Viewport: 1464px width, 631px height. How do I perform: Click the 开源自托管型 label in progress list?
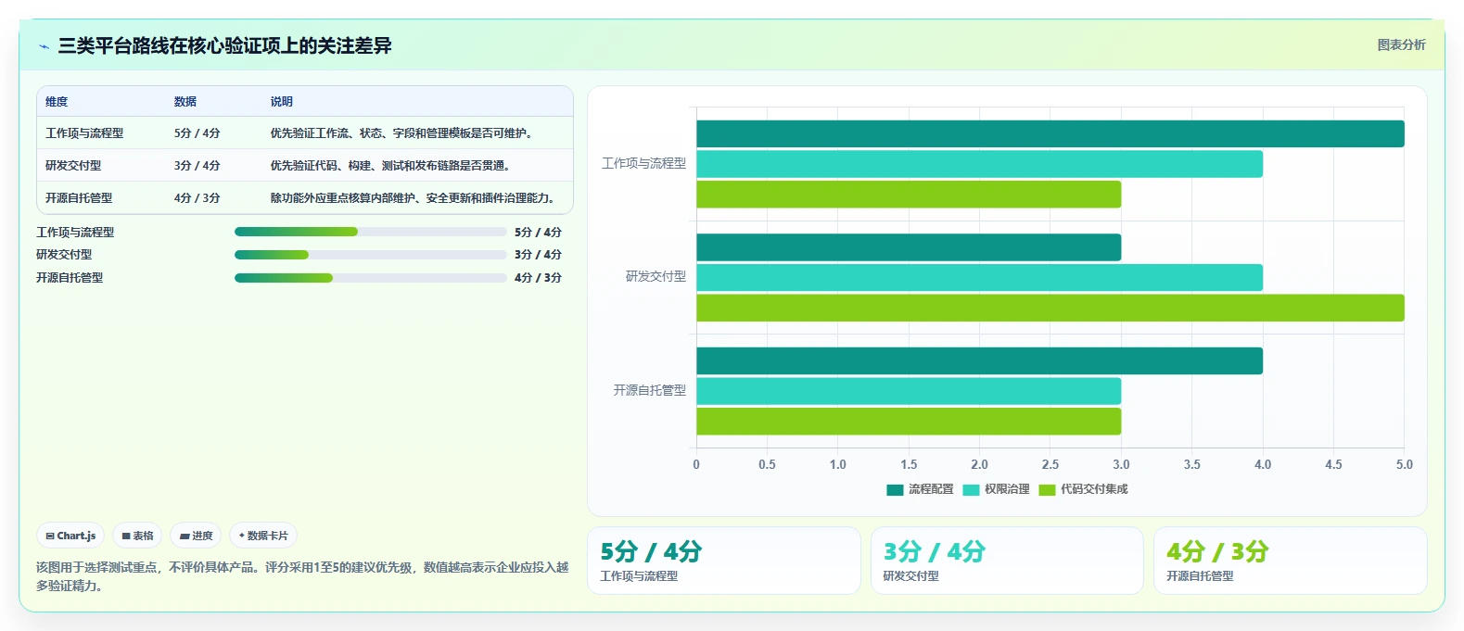tap(70, 278)
